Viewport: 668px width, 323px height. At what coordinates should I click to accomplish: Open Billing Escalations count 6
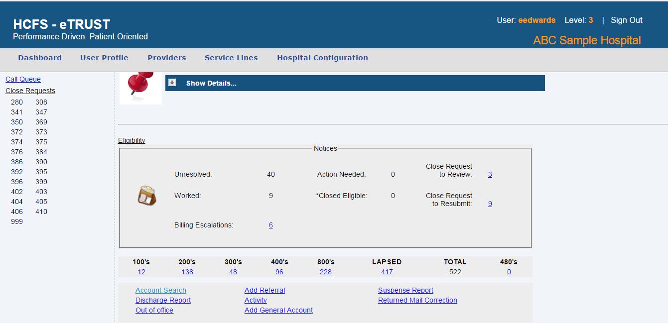(270, 225)
